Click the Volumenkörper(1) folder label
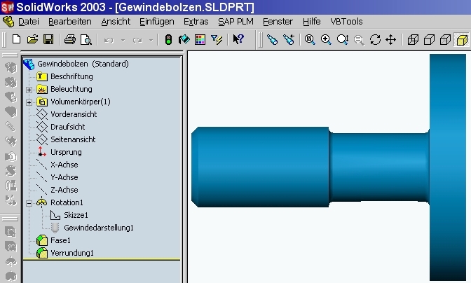The image size is (471, 283). 81,102
